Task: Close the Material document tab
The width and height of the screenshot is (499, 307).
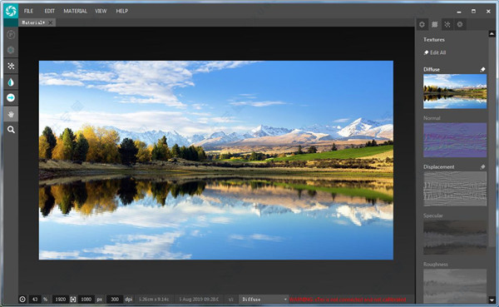Action: pos(50,22)
